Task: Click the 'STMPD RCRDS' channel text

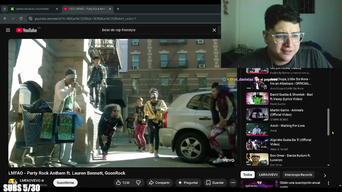Action: tap(279, 119)
